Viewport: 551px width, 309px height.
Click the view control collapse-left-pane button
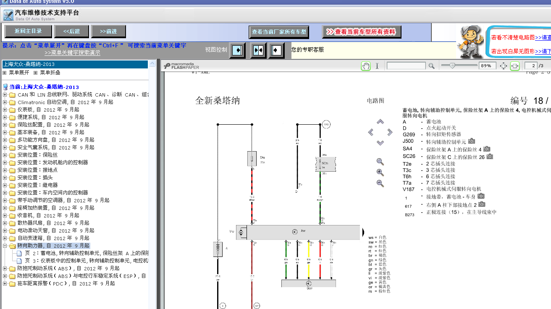(x=276, y=50)
